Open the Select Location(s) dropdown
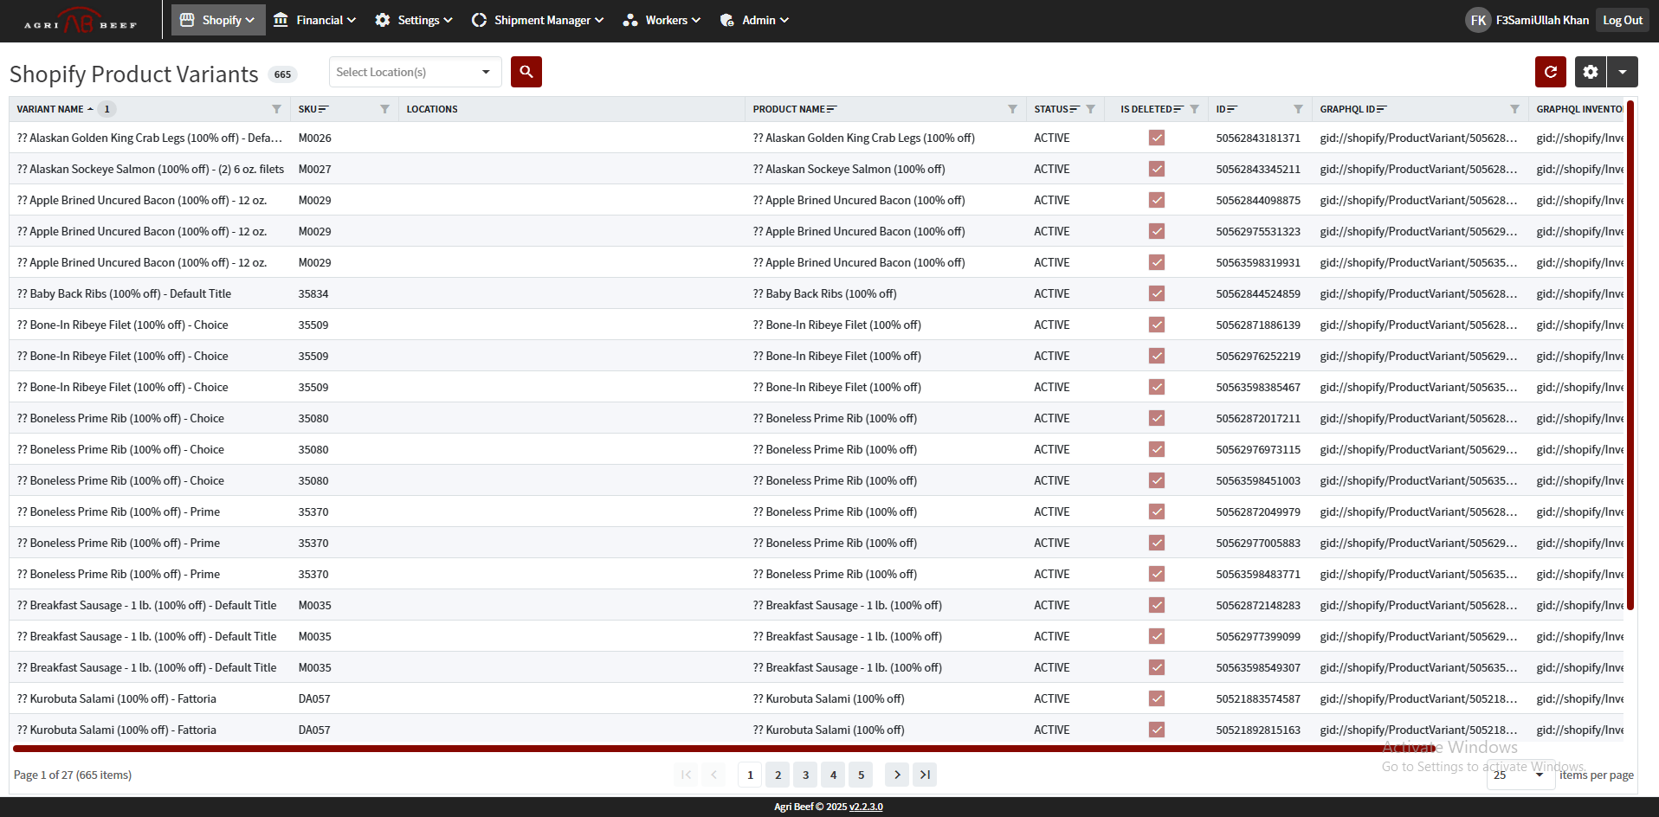This screenshot has width=1659, height=817. (415, 72)
